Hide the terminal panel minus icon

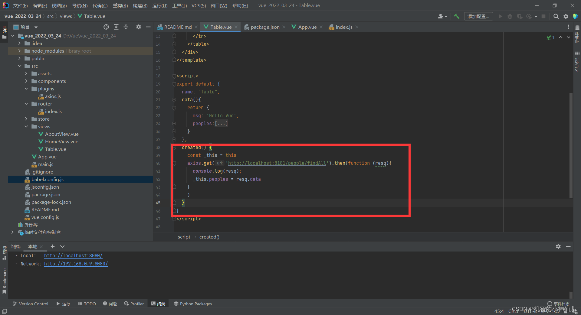(x=568, y=246)
